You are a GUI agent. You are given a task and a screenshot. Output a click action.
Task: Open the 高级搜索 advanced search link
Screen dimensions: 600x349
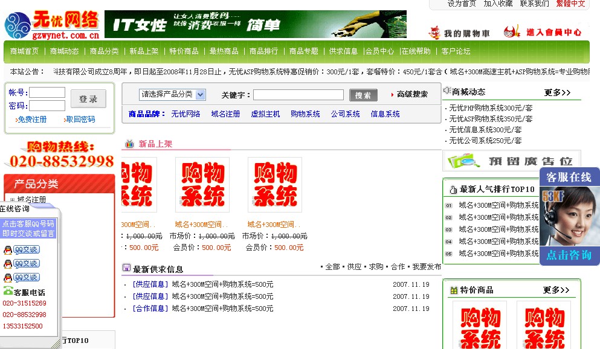pos(412,94)
